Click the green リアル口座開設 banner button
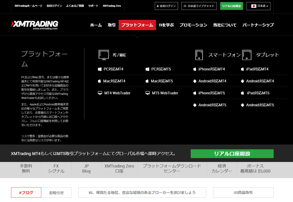293x202 pixels. (x=232, y=154)
